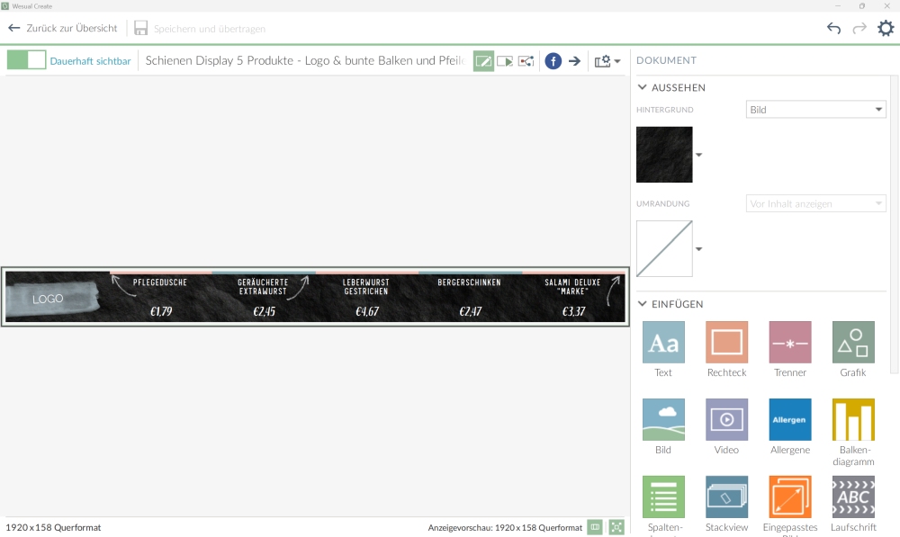The width and height of the screenshot is (900, 537).
Task: Click the right arrow icon beside Facebook
Action: tap(574, 61)
